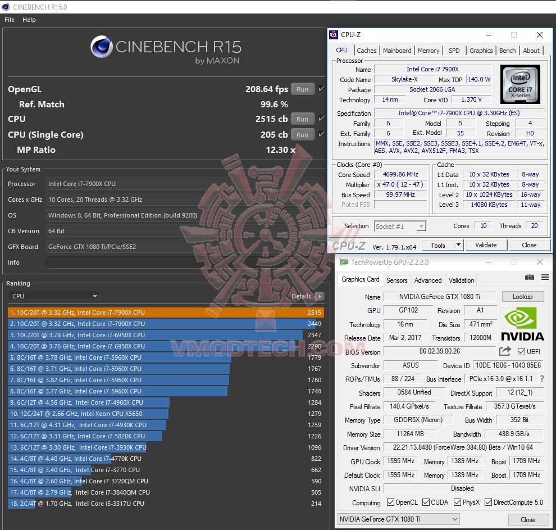This screenshot has width=556, height=530.
Task: Click the Processor field Intel Core i7-7900X CPU
Action: coord(184,184)
